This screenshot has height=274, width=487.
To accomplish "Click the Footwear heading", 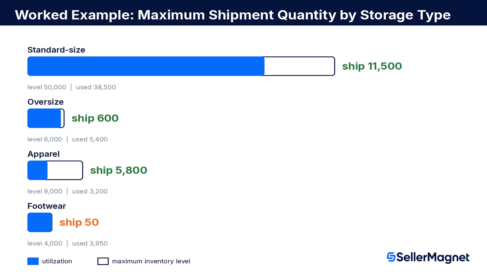I will (47, 206).
